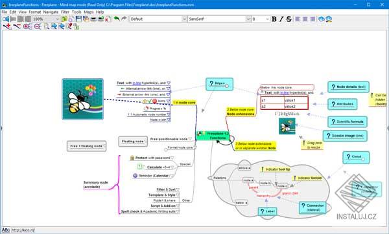Toggle bold formatting
The height and width of the screenshot is (234, 389).
(x=274, y=19)
